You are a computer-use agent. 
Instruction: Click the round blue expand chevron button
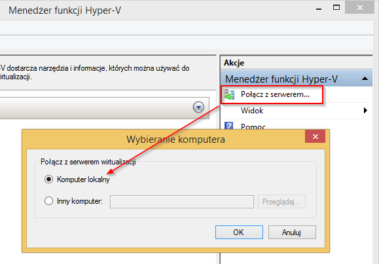(198, 107)
